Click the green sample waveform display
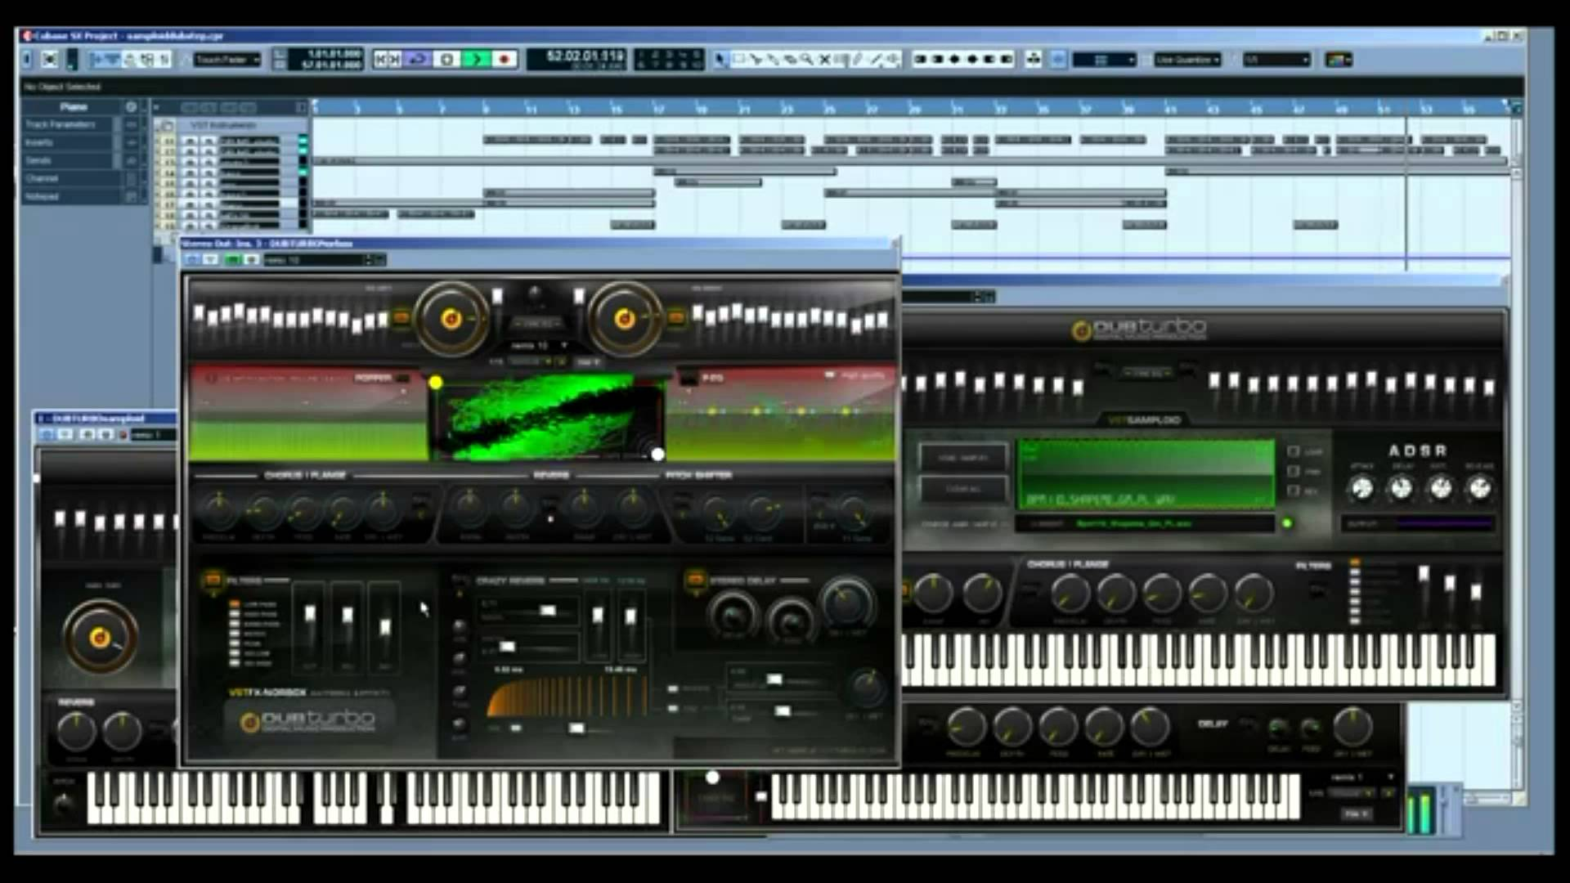Screen dimensions: 1570x883 pyautogui.click(x=1145, y=474)
